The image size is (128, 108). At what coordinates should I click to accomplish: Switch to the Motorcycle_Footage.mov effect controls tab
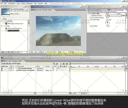click(x=97, y=10)
